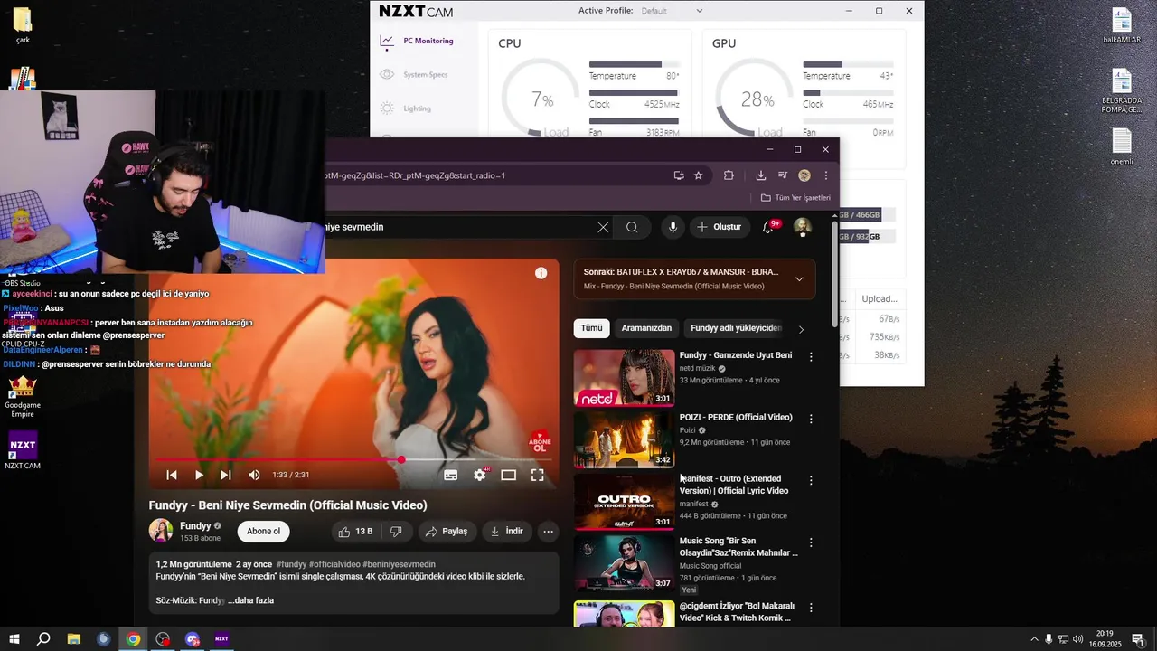
Task: Open NZXT CAM Active Profile dropdown
Action: click(672, 11)
